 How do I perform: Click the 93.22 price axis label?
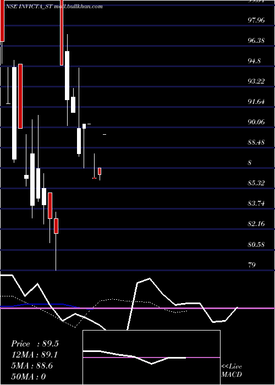tap(256, 81)
